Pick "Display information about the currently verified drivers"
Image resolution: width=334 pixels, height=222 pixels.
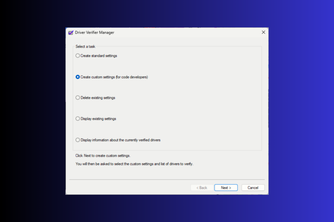(x=78, y=140)
